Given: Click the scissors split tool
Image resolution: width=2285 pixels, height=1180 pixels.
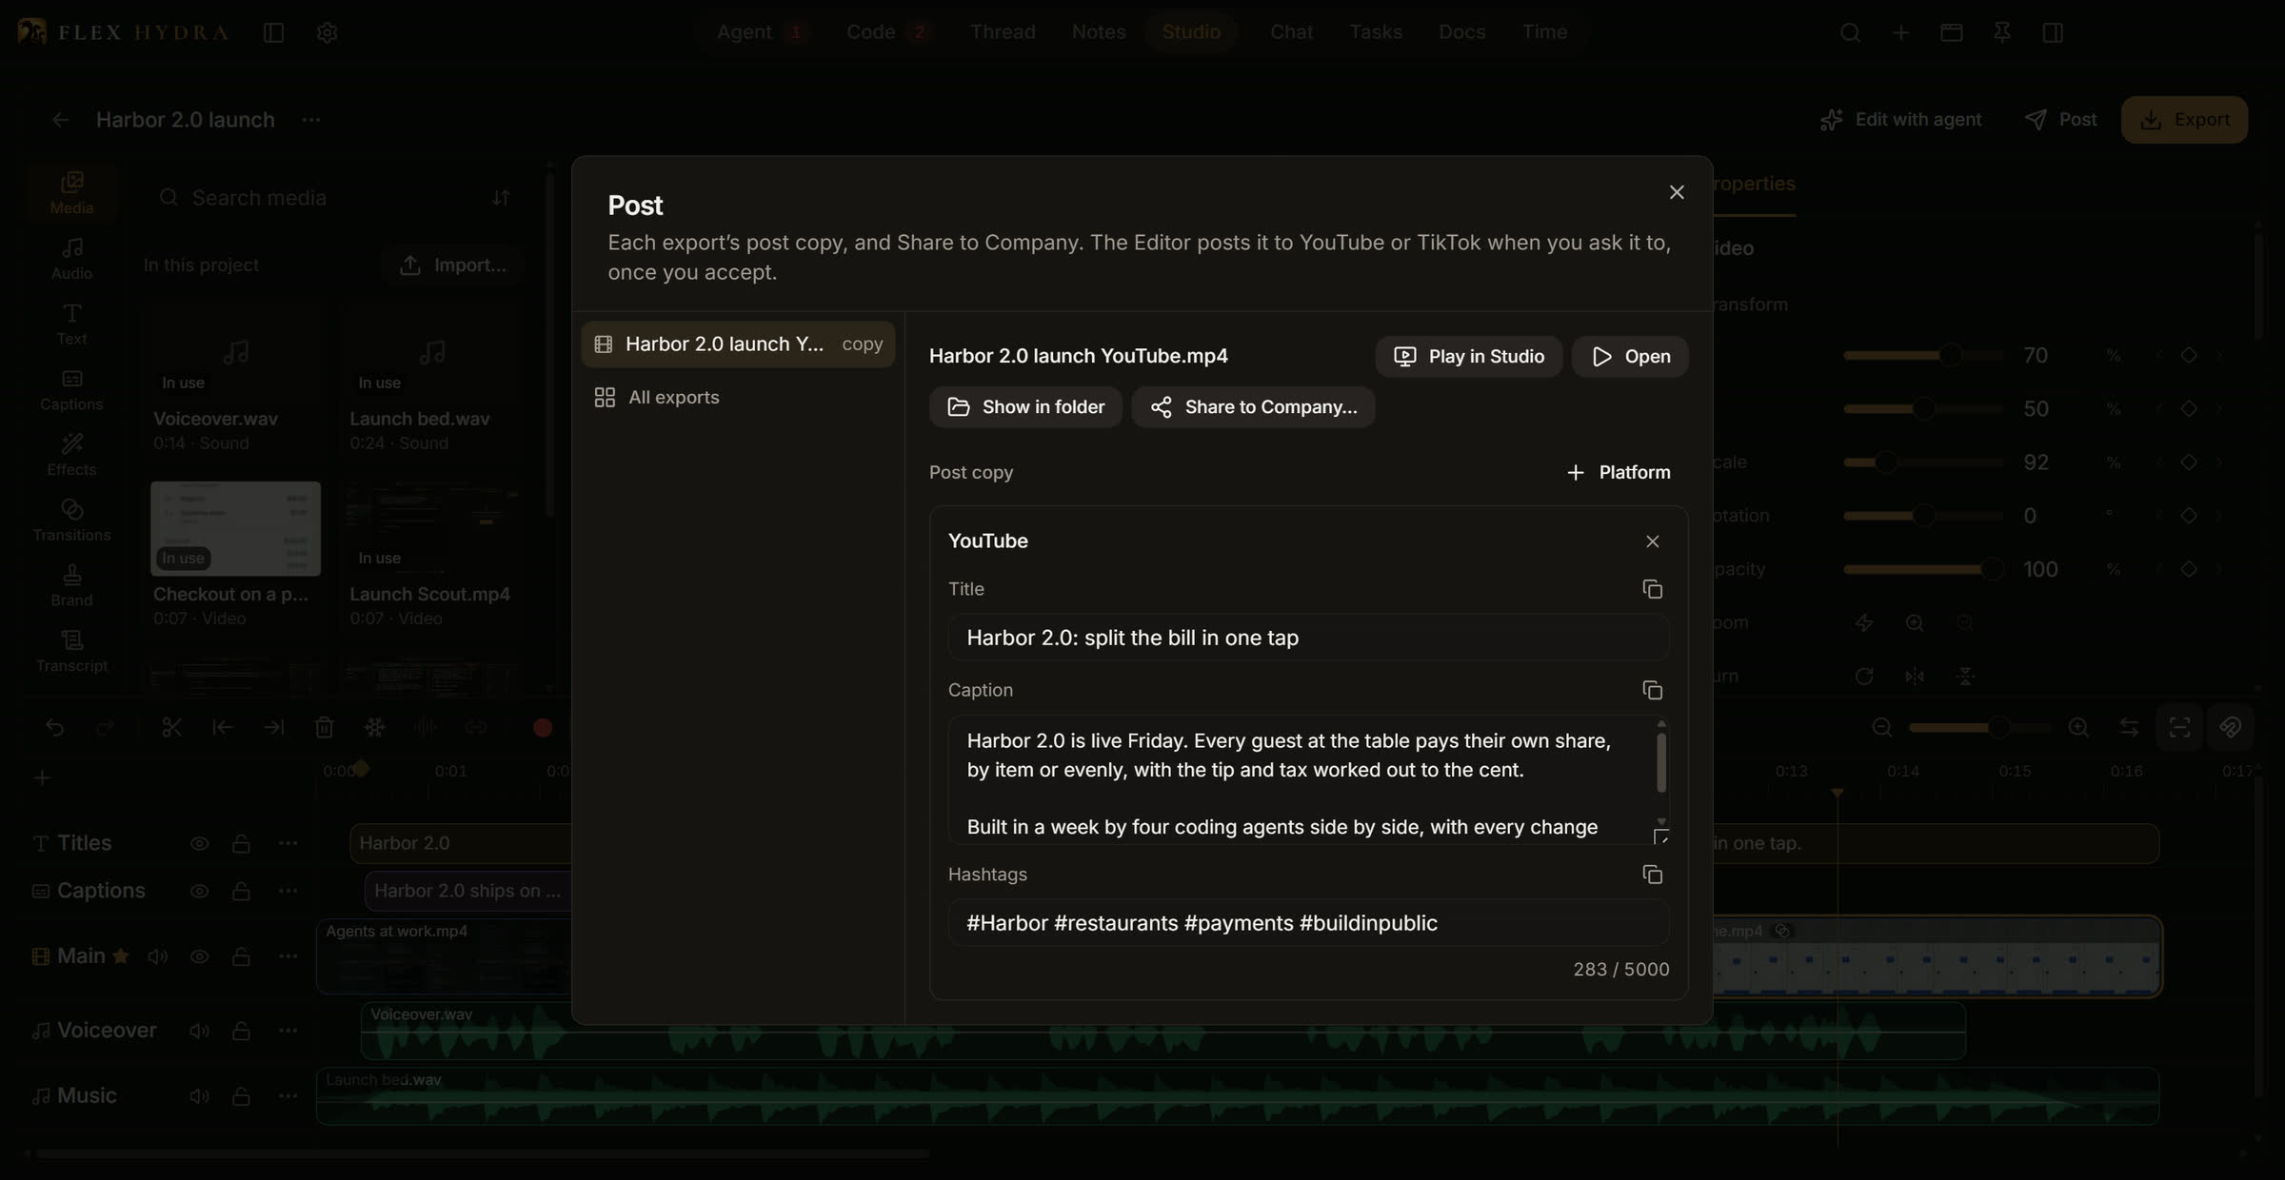Looking at the screenshot, I should 171,727.
